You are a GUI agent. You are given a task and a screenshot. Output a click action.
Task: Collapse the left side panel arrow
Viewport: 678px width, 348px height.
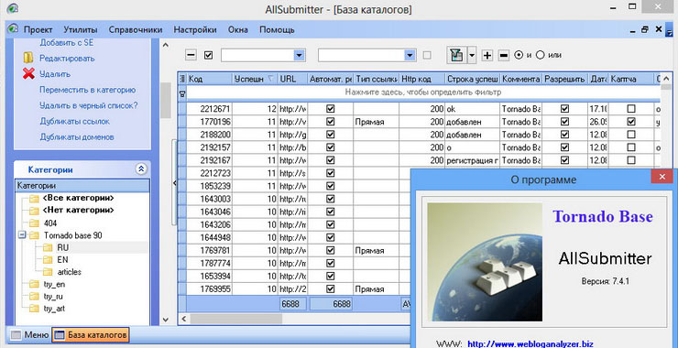[174, 183]
